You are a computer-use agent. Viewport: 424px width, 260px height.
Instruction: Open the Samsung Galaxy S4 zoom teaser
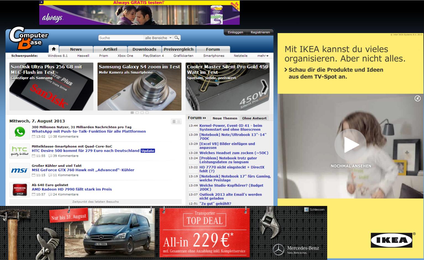coord(139,87)
